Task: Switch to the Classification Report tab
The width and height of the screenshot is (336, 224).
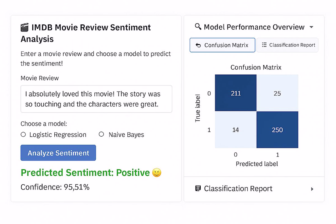Action: pyautogui.click(x=287, y=45)
